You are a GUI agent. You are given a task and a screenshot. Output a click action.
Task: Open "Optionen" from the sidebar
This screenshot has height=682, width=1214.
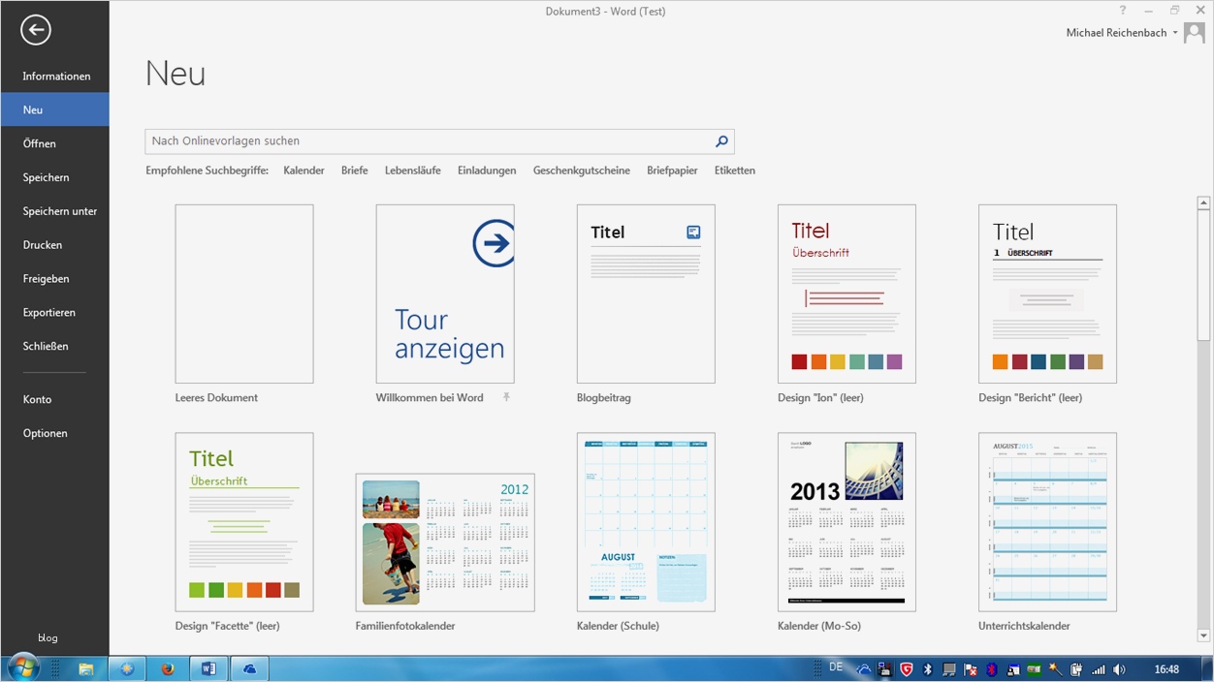pyautogui.click(x=45, y=433)
